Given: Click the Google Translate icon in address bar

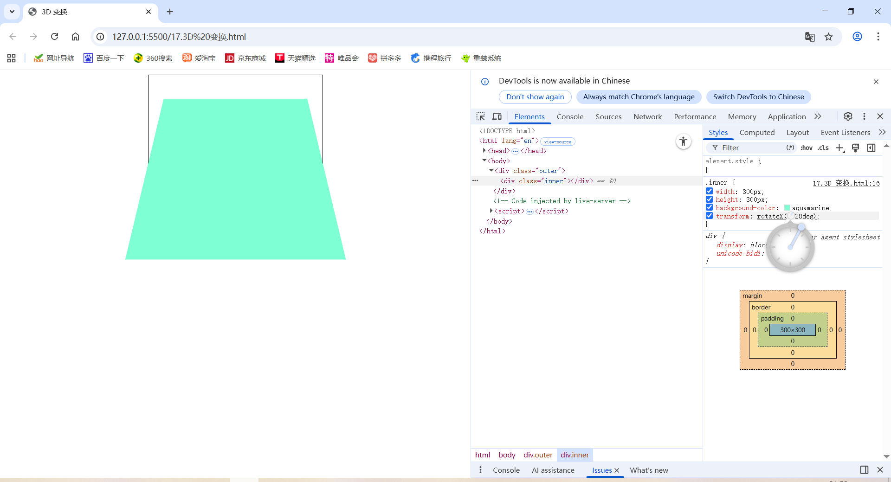Looking at the screenshot, I should tap(810, 37).
